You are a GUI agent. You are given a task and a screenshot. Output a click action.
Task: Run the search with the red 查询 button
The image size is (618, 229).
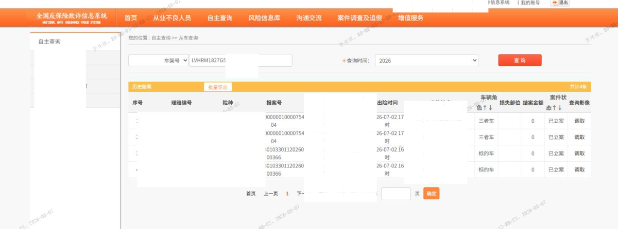coord(520,60)
